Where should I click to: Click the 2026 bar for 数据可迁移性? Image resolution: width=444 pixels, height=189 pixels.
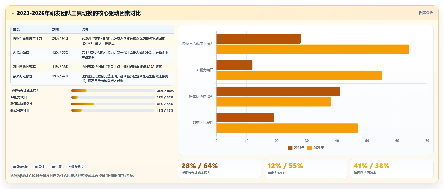click(x=287, y=128)
